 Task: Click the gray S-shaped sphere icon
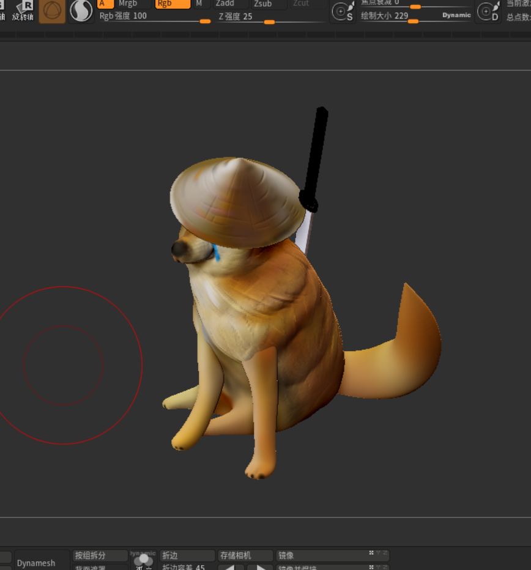coord(81,10)
